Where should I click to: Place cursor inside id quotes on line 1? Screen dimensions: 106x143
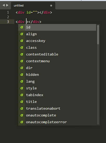click(x=35, y=12)
